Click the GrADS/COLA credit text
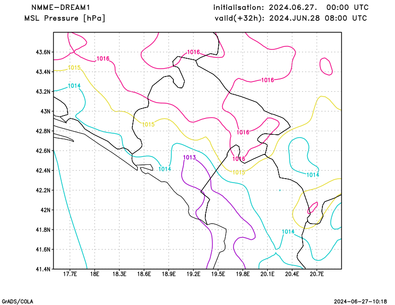The width and height of the screenshot is (395, 305). [x=17, y=302]
